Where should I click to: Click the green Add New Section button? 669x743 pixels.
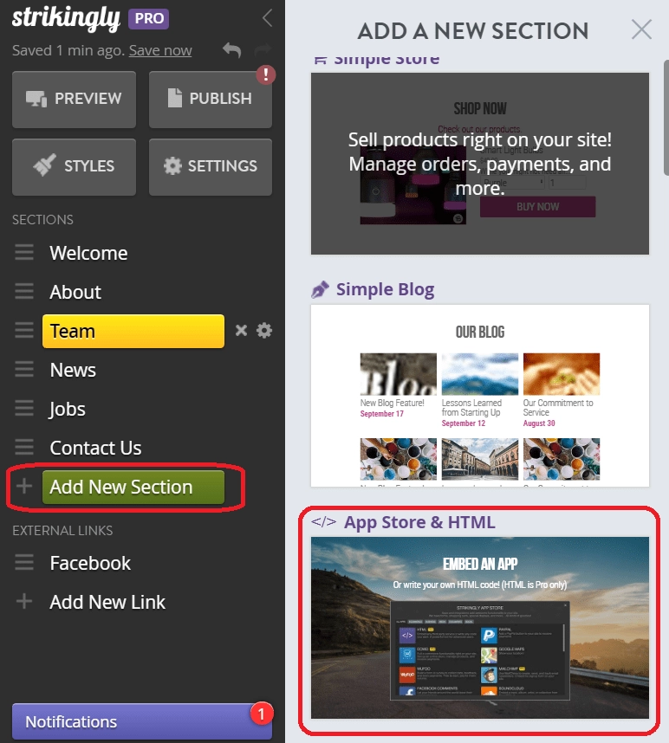tap(133, 488)
